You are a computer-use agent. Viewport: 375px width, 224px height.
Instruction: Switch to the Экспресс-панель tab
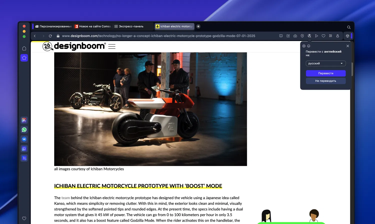pos(133,26)
